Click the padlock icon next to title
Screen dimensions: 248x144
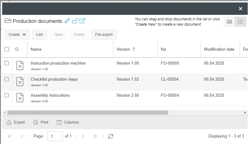(75, 21)
